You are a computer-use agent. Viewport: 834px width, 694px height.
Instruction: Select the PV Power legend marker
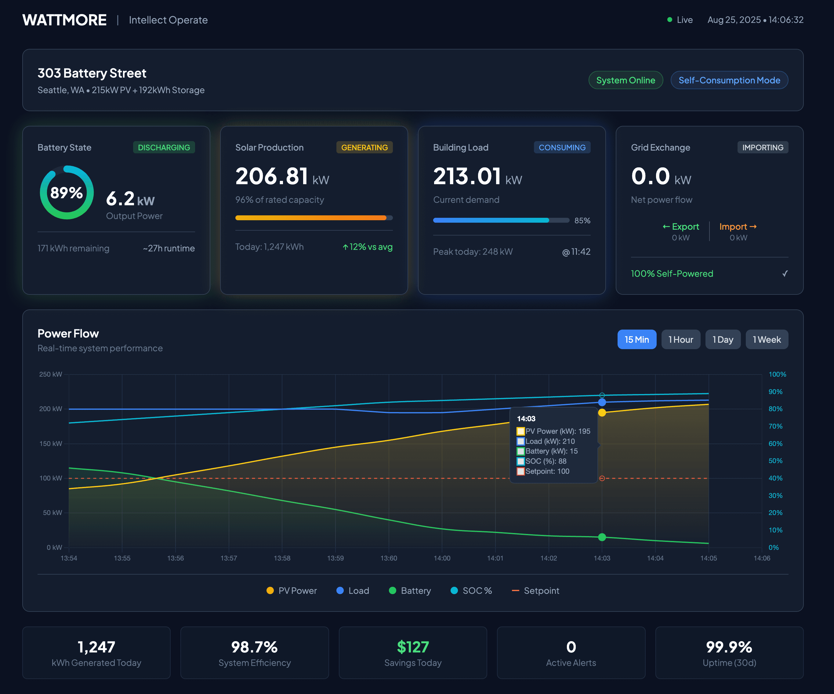tap(270, 591)
